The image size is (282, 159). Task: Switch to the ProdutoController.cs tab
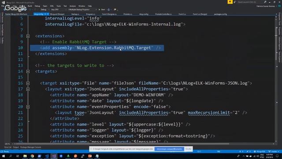163,14
